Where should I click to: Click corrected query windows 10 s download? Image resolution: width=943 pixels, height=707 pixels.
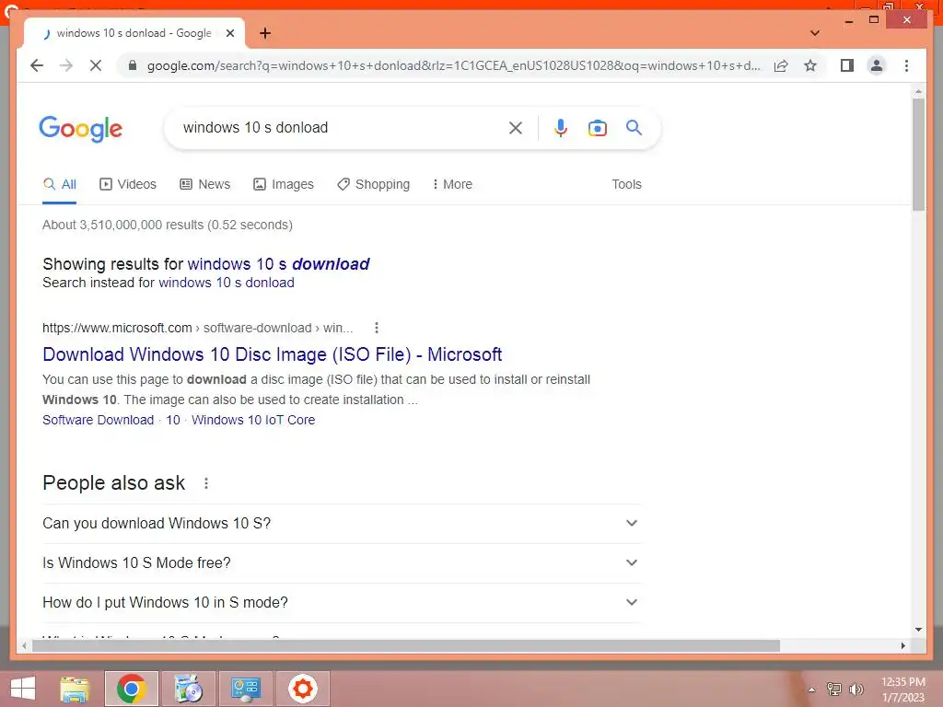278,264
